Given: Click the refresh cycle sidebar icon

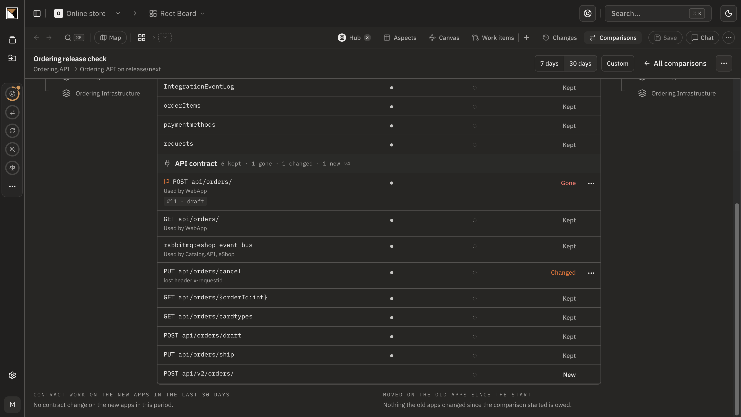Looking at the screenshot, I should [x=12, y=131].
